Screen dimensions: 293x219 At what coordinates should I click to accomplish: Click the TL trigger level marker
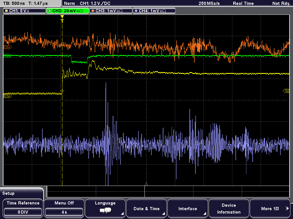click(286, 91)
